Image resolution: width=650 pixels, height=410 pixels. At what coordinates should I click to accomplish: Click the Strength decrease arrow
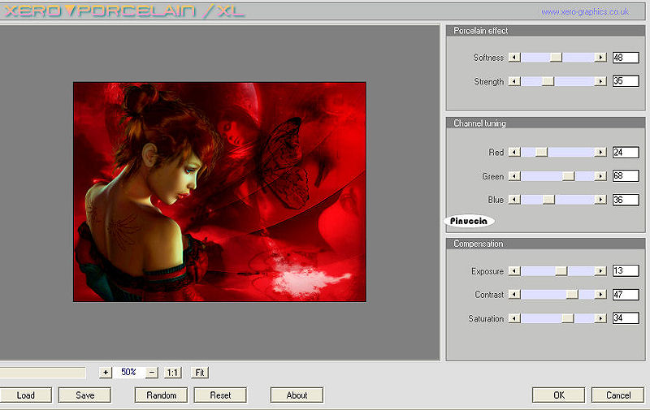click(514, 81)
